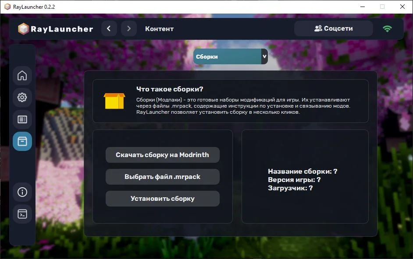413x259 pixels.
Task: Click the Загрузчик: ? line
Action: (x=290, y=188)
